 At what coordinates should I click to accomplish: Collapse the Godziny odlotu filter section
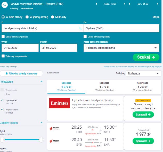pos(42,123)
